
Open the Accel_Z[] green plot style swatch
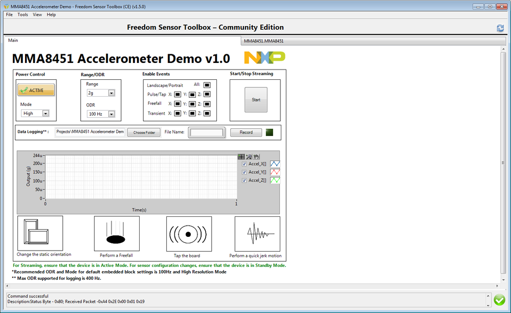tap(275, 180)
